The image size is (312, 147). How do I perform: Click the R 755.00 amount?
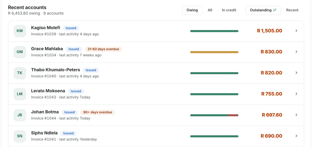[x=272, y=94]
